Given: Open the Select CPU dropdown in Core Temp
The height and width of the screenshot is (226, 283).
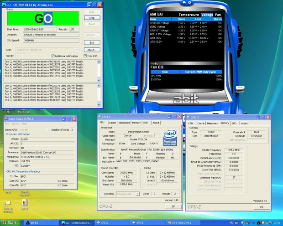Looking at the screenshot, I should coord(48,130).
